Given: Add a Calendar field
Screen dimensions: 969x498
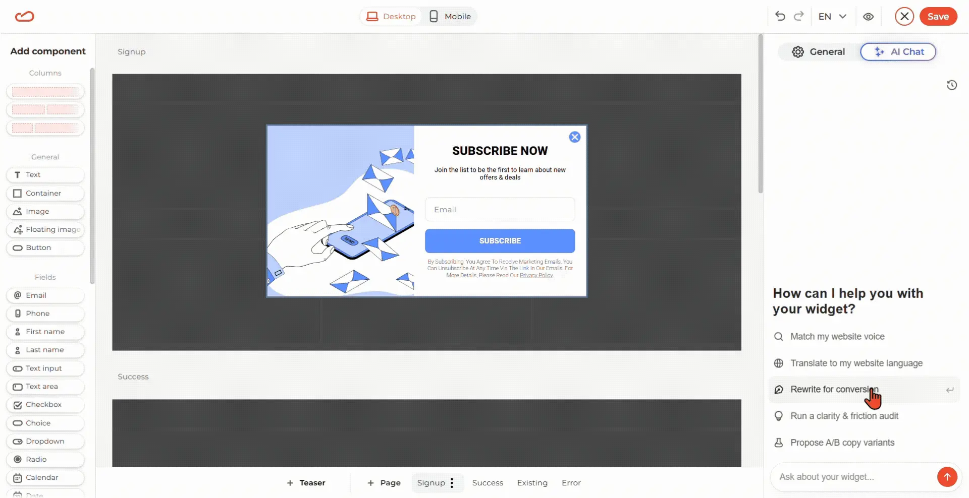Looking at the screenshot, I should point(45,477).
